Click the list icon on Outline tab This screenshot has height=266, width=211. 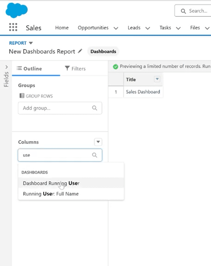pos(19,68)
